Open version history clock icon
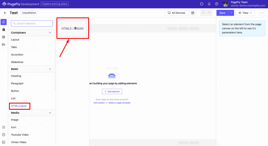The width and height of the screenshot is (268, 146). 4,135
